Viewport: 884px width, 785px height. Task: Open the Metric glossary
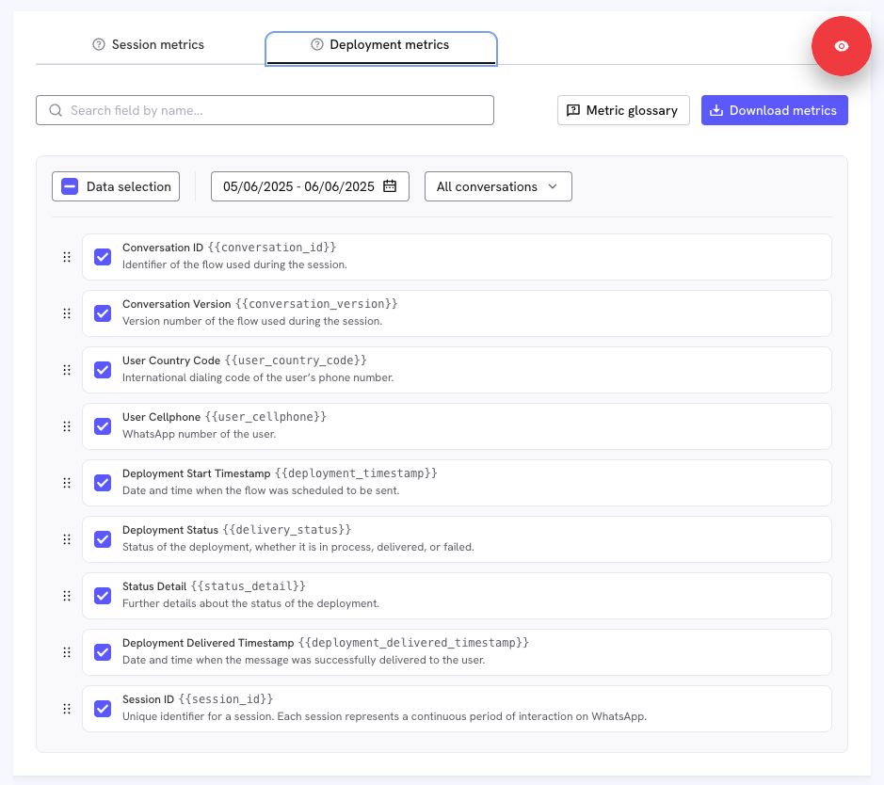tap(623, 110)
